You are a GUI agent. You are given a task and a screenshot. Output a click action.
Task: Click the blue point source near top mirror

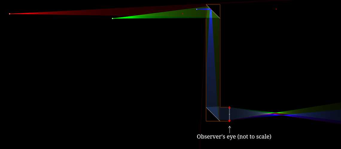(197, 9)
